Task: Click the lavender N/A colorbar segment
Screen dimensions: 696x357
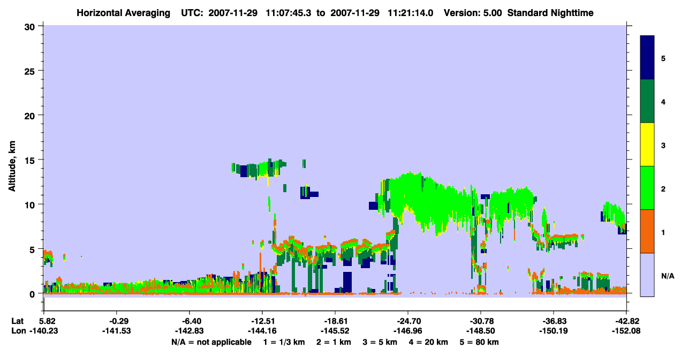Action: point(647,275)
